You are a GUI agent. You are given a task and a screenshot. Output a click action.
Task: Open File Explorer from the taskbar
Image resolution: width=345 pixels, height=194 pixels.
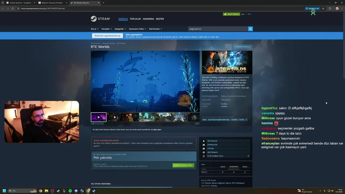[x=46, y=191]
